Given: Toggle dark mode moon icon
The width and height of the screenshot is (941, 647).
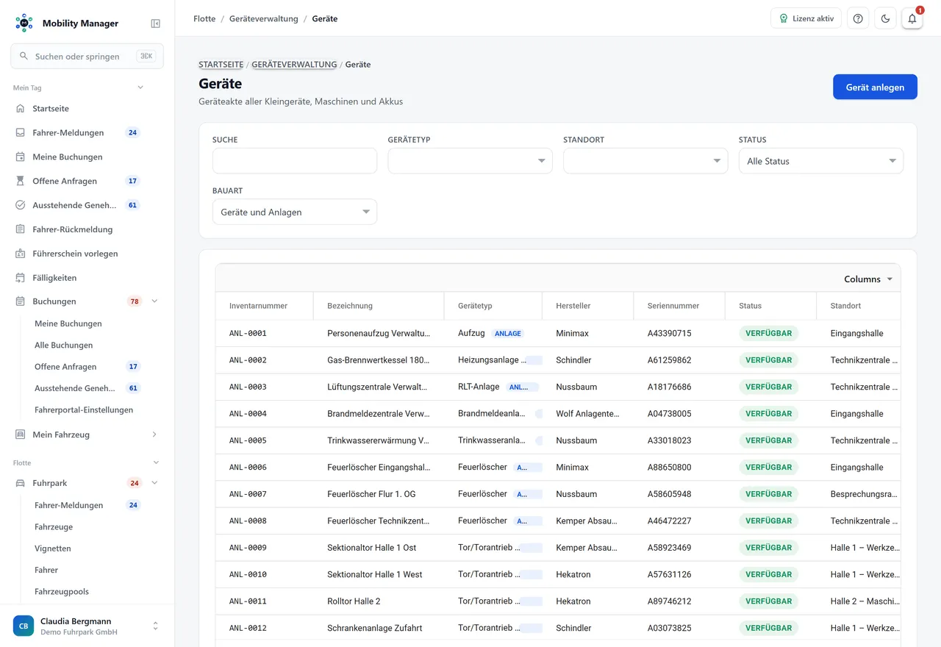Looking at the screenshot, I should (x=885, y=18).
